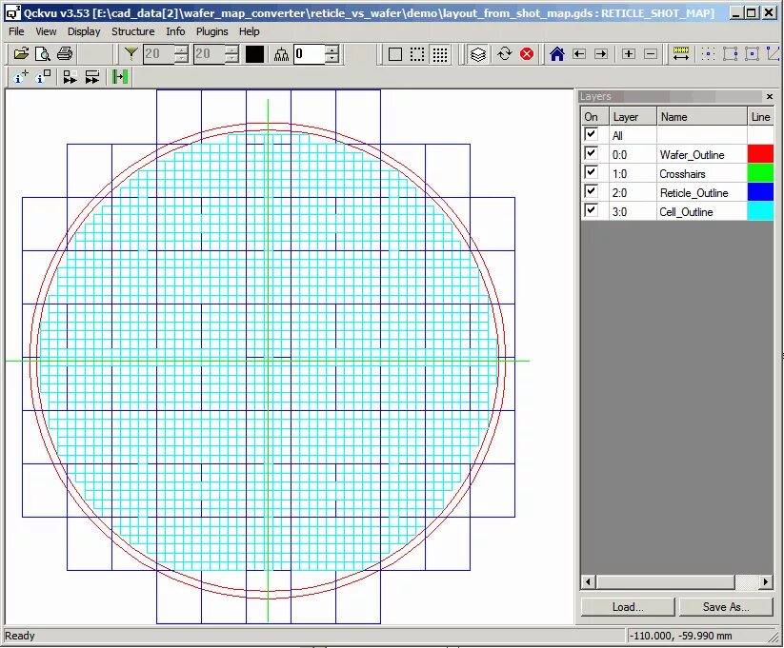The height and width of the screenshot is (648, 784).
Task: Click the Print icon
Action: point(65,54)
